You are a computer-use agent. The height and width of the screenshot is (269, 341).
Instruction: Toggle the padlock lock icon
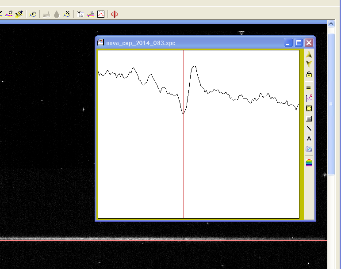pyautogui.click(x=309, y=75)
